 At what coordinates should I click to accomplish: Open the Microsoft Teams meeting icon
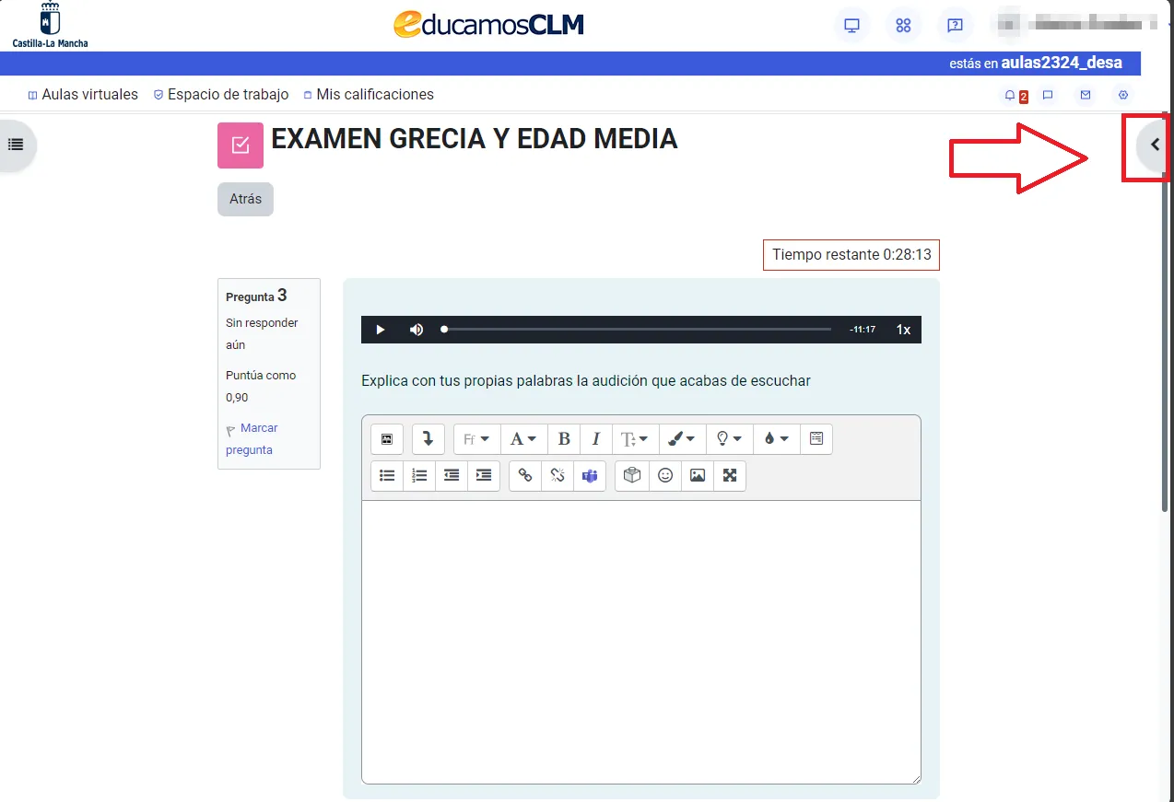[589, 475]
